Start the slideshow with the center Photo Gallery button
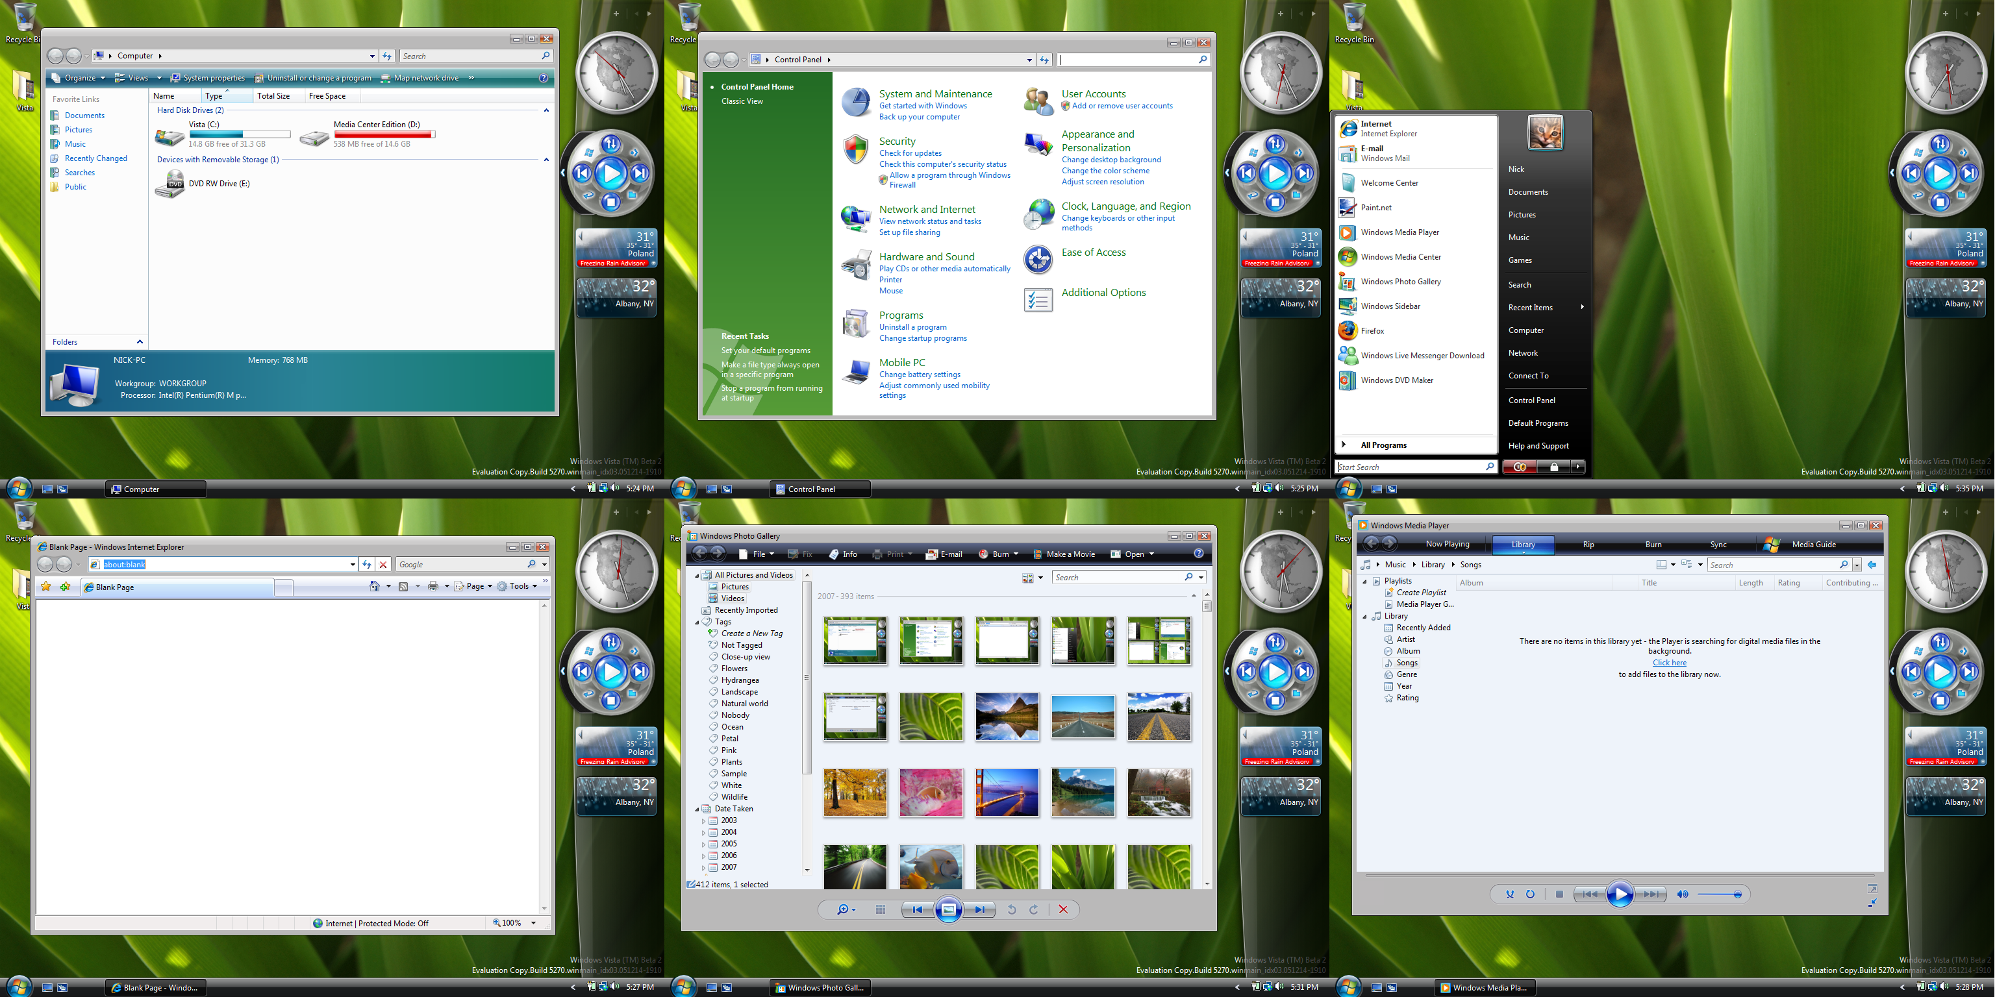1995x997 pixels. pyautogui.click(x=948, y=909)
